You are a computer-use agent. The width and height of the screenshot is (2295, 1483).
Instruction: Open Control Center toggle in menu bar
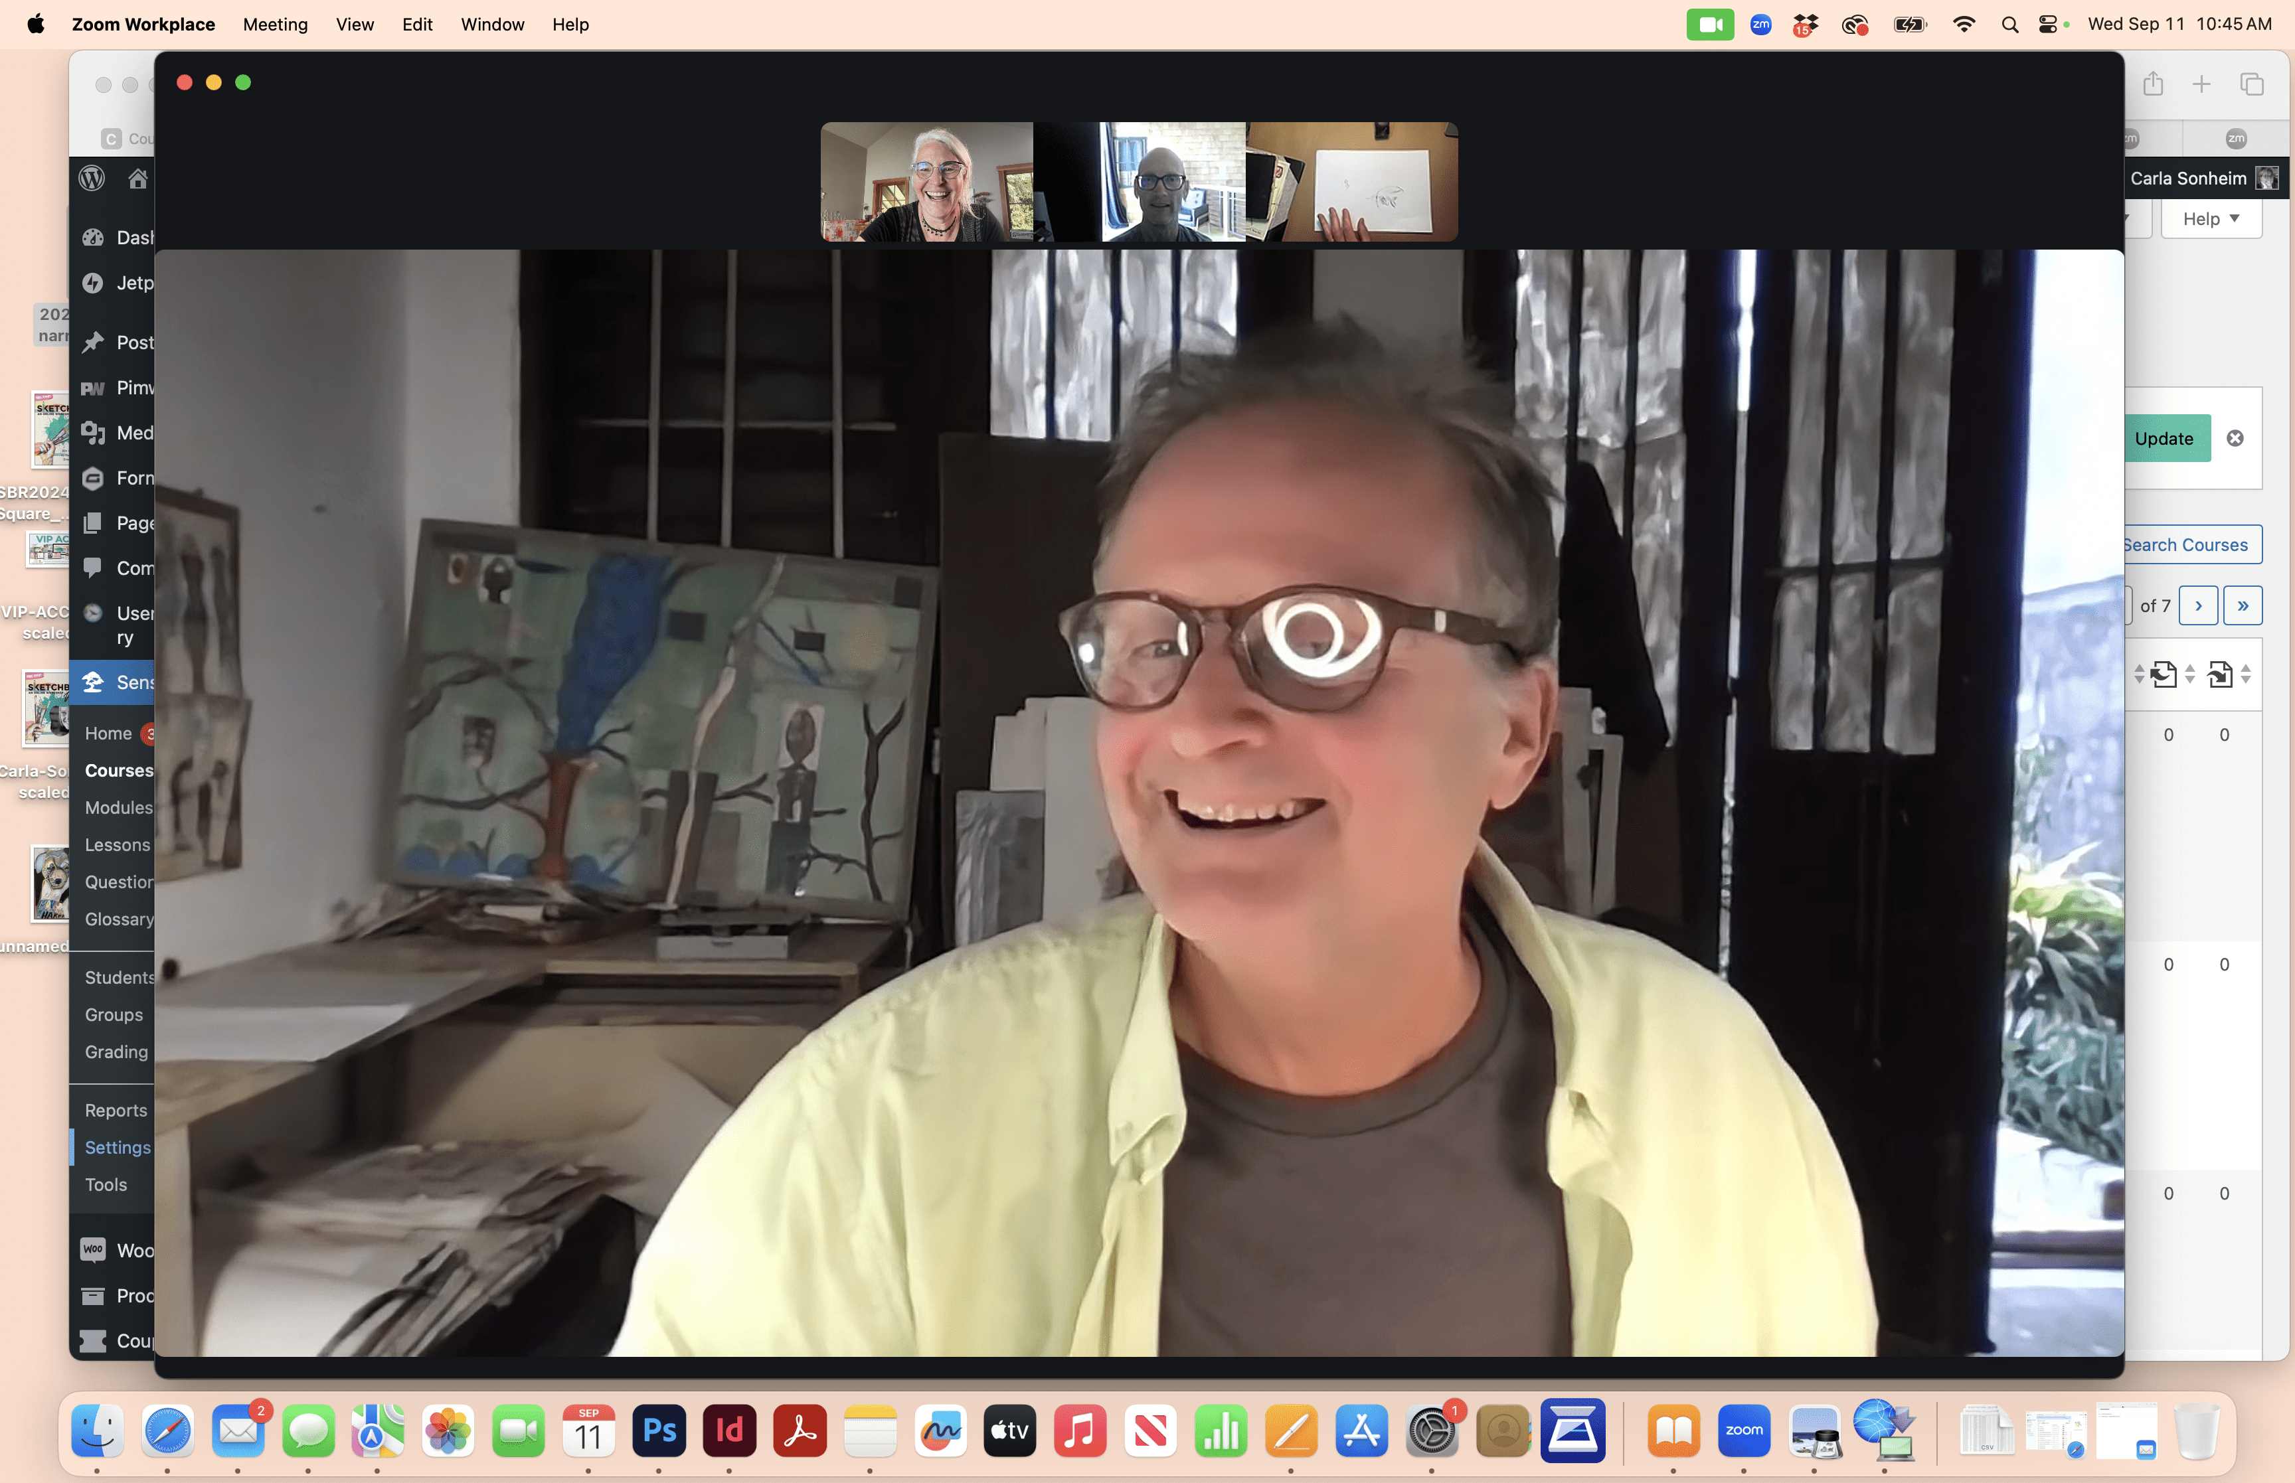tap(2047, 25)
